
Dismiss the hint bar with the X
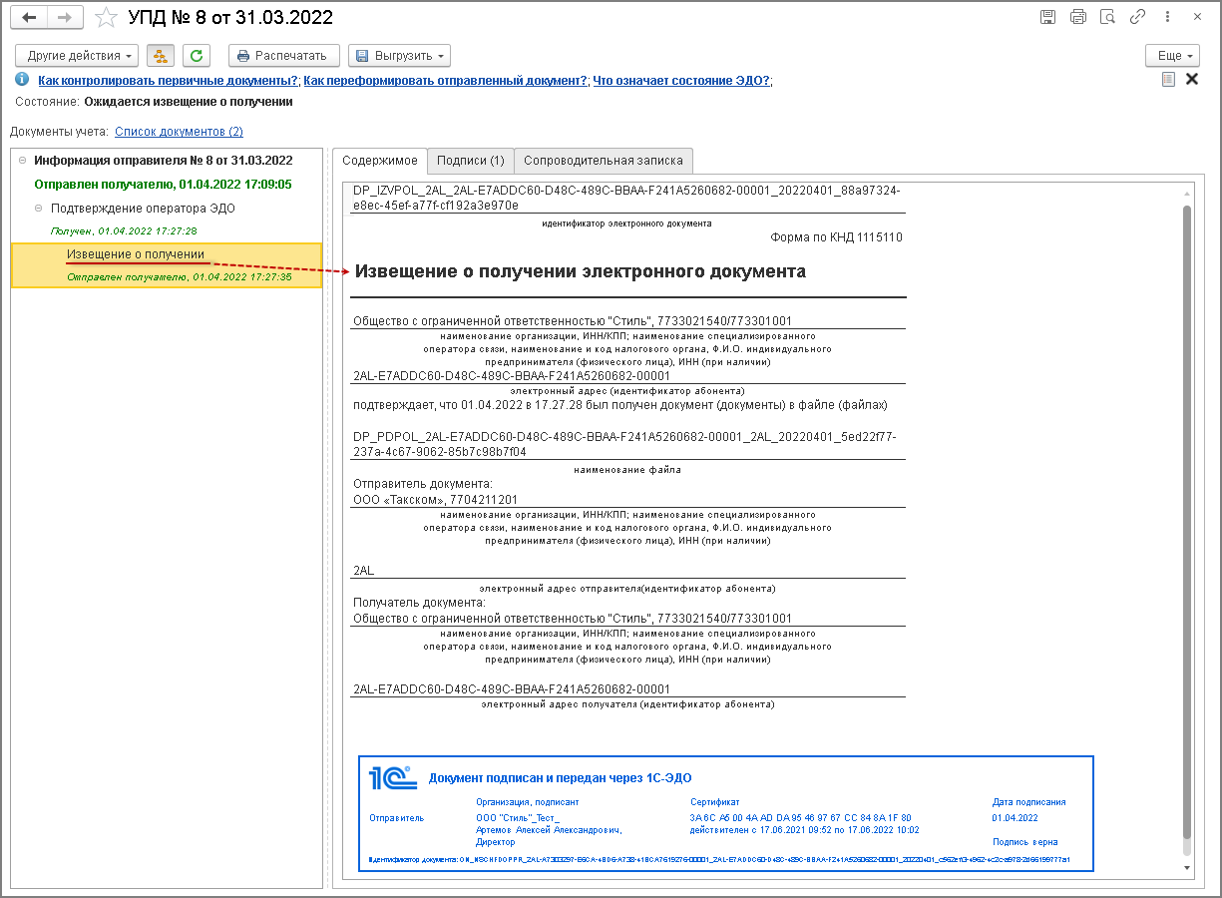click(1191, 80)
